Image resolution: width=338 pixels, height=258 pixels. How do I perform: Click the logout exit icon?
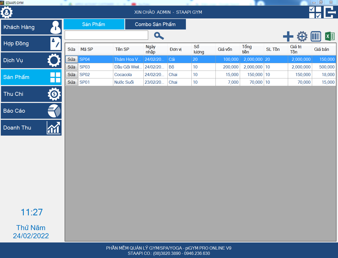[x=330, y=12]
